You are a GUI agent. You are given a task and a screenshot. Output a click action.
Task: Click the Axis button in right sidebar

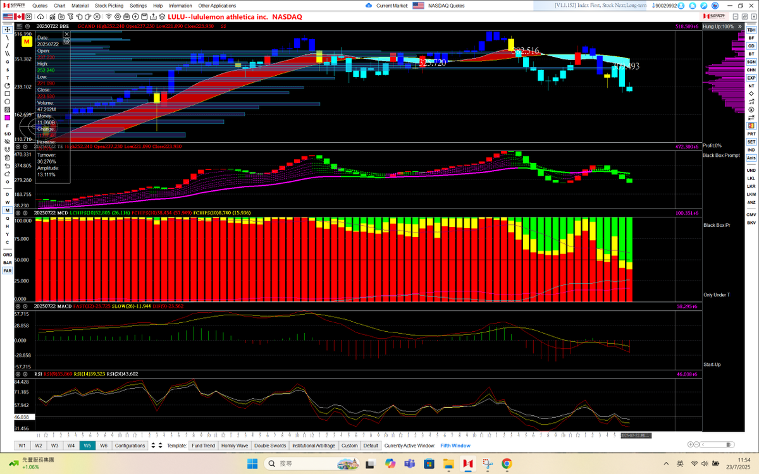pyautogui.click(x=751, y=158)
